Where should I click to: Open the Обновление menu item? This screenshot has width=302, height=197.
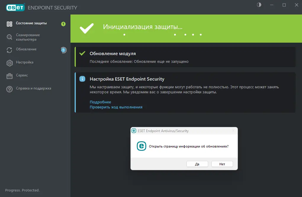pyautogui.click(x=26, y=49)
